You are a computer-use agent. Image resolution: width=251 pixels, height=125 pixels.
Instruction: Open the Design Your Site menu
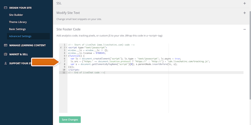20,8
